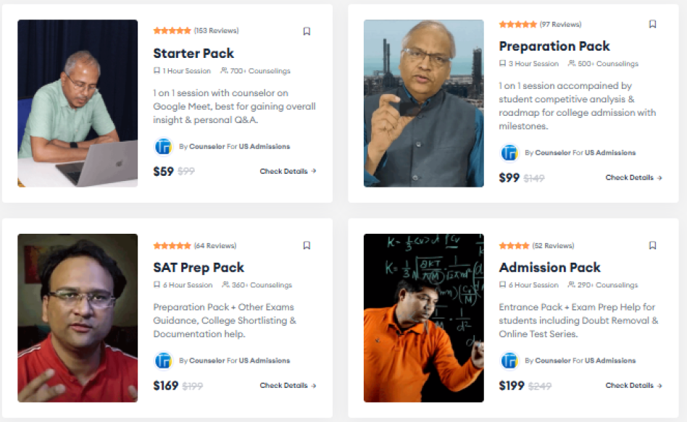Save the Admission Pack with bookmark icon
This screenshot has width=687, height=422.
click(x=652, y=245)
